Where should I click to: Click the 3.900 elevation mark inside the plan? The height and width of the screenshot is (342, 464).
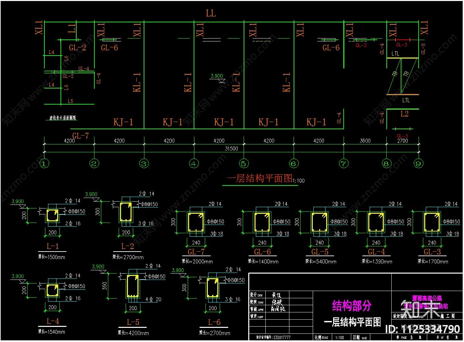217,76
